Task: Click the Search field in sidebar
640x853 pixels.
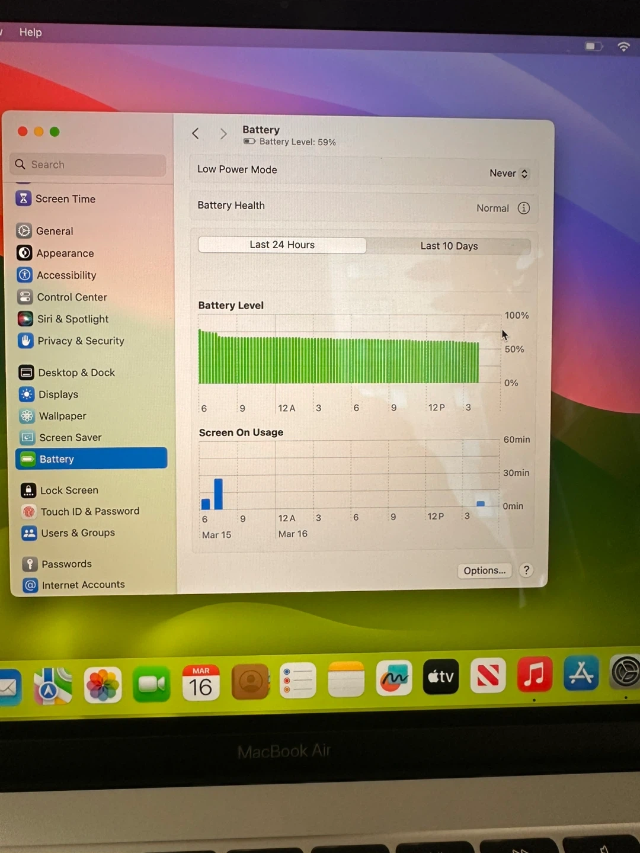Action: tap(89, 165)
